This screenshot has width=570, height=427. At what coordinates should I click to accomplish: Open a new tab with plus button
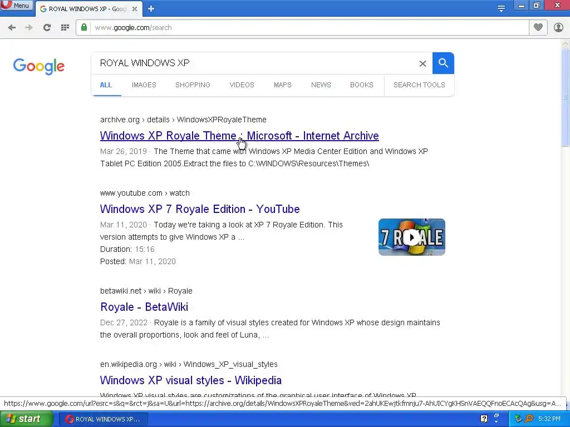[151, 9]
